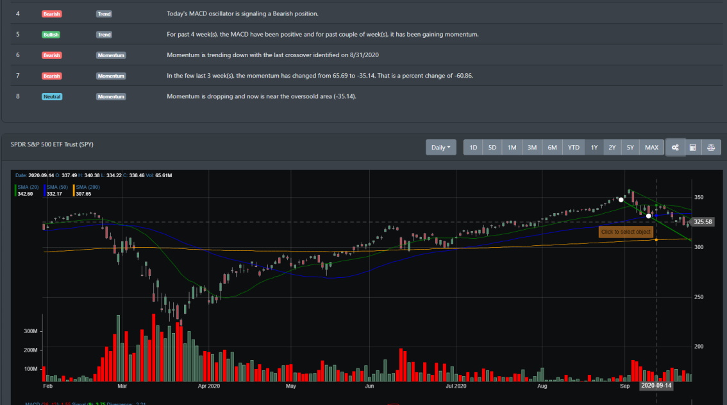This screenshot has width=727, height=405.
Task: Click 'Momentum is dropping and now' text
Action: point(262,96)
